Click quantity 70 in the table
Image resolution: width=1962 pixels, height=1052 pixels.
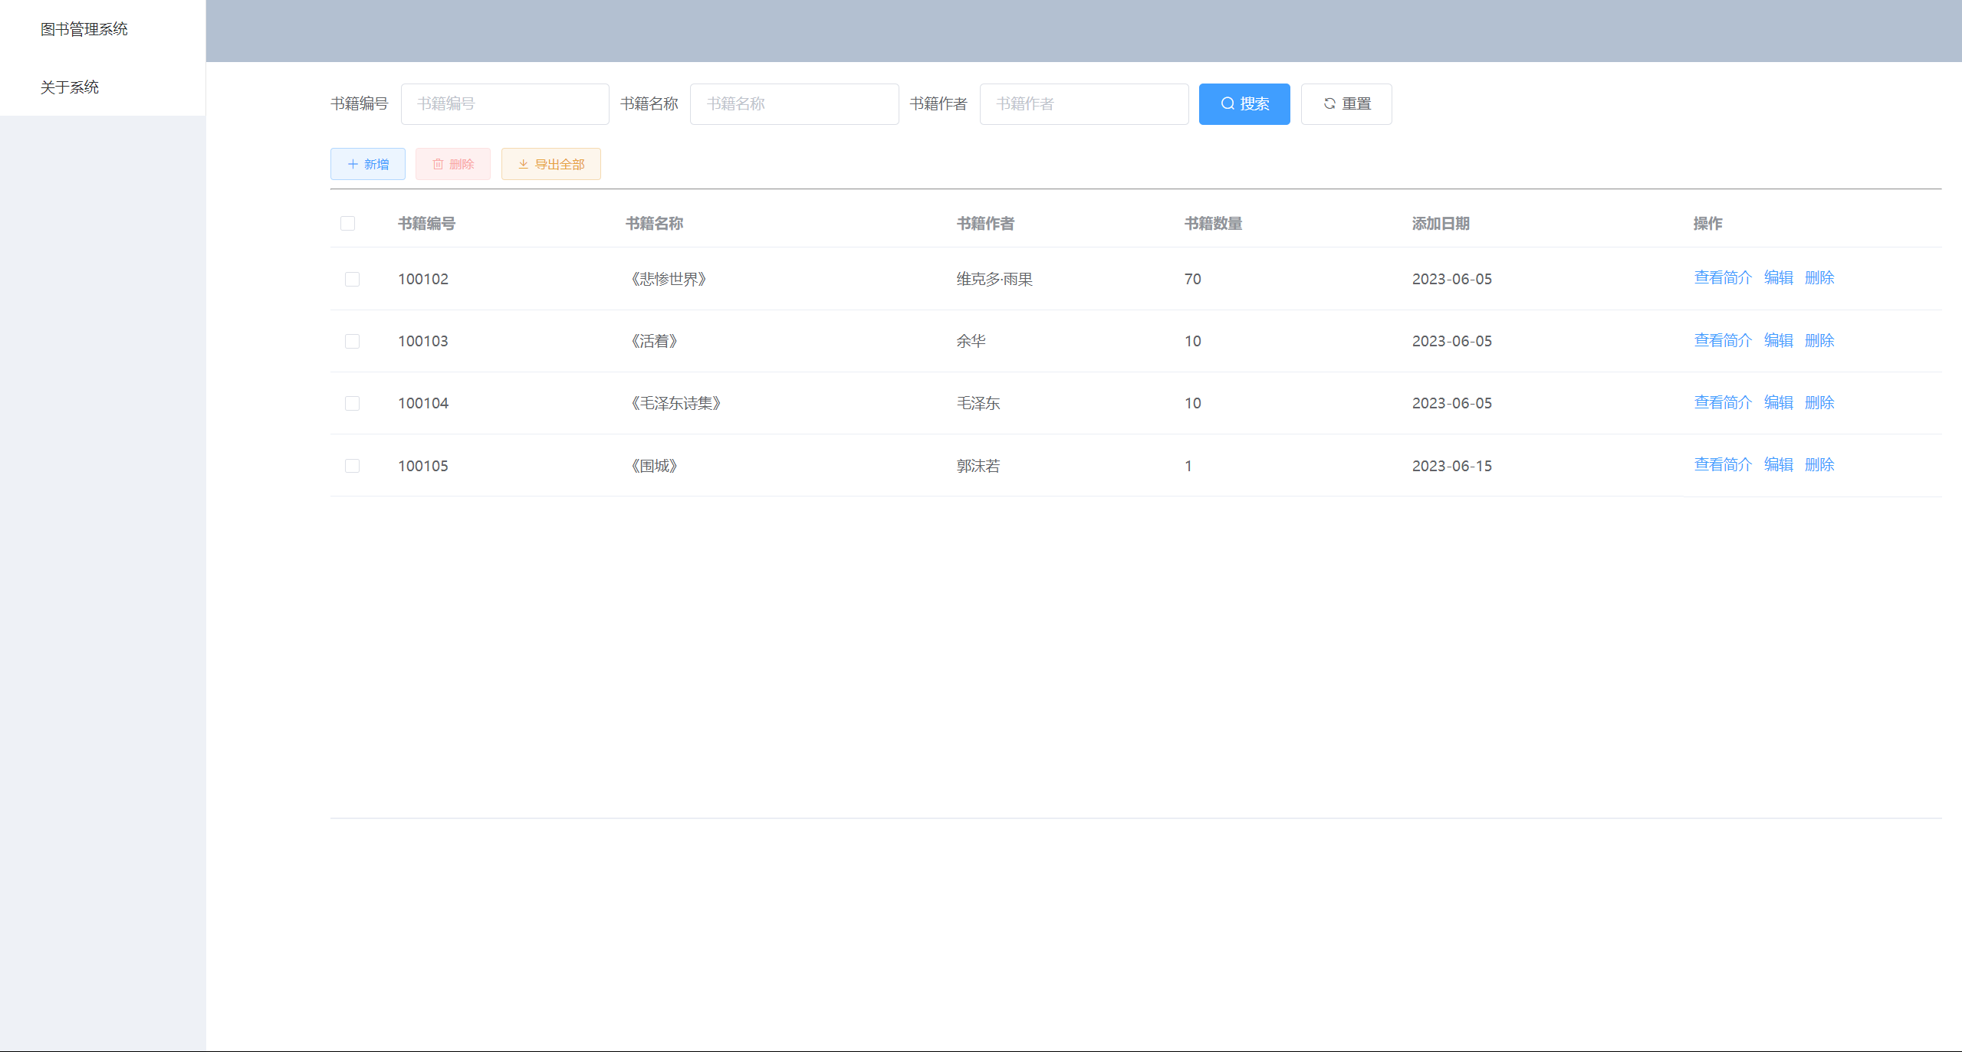coord(1192,279)
